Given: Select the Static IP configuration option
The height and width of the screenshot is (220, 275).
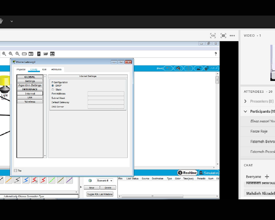Looking at the screenshot, I should tap(53, 89).
